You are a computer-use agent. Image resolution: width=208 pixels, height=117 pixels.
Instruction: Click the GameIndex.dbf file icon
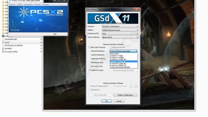[x=3, y=39]
